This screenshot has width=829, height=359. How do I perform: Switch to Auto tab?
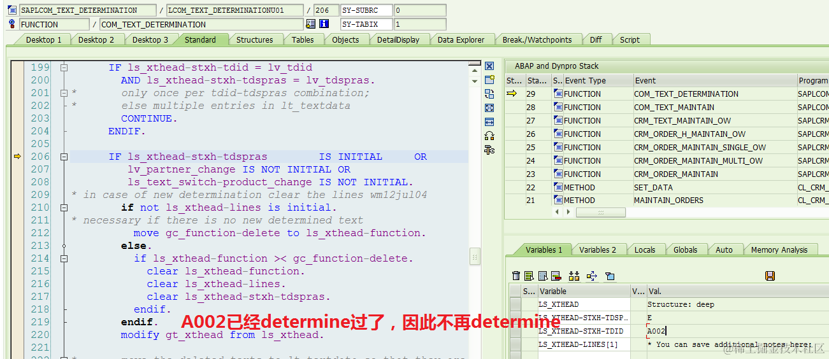[724, 250]
